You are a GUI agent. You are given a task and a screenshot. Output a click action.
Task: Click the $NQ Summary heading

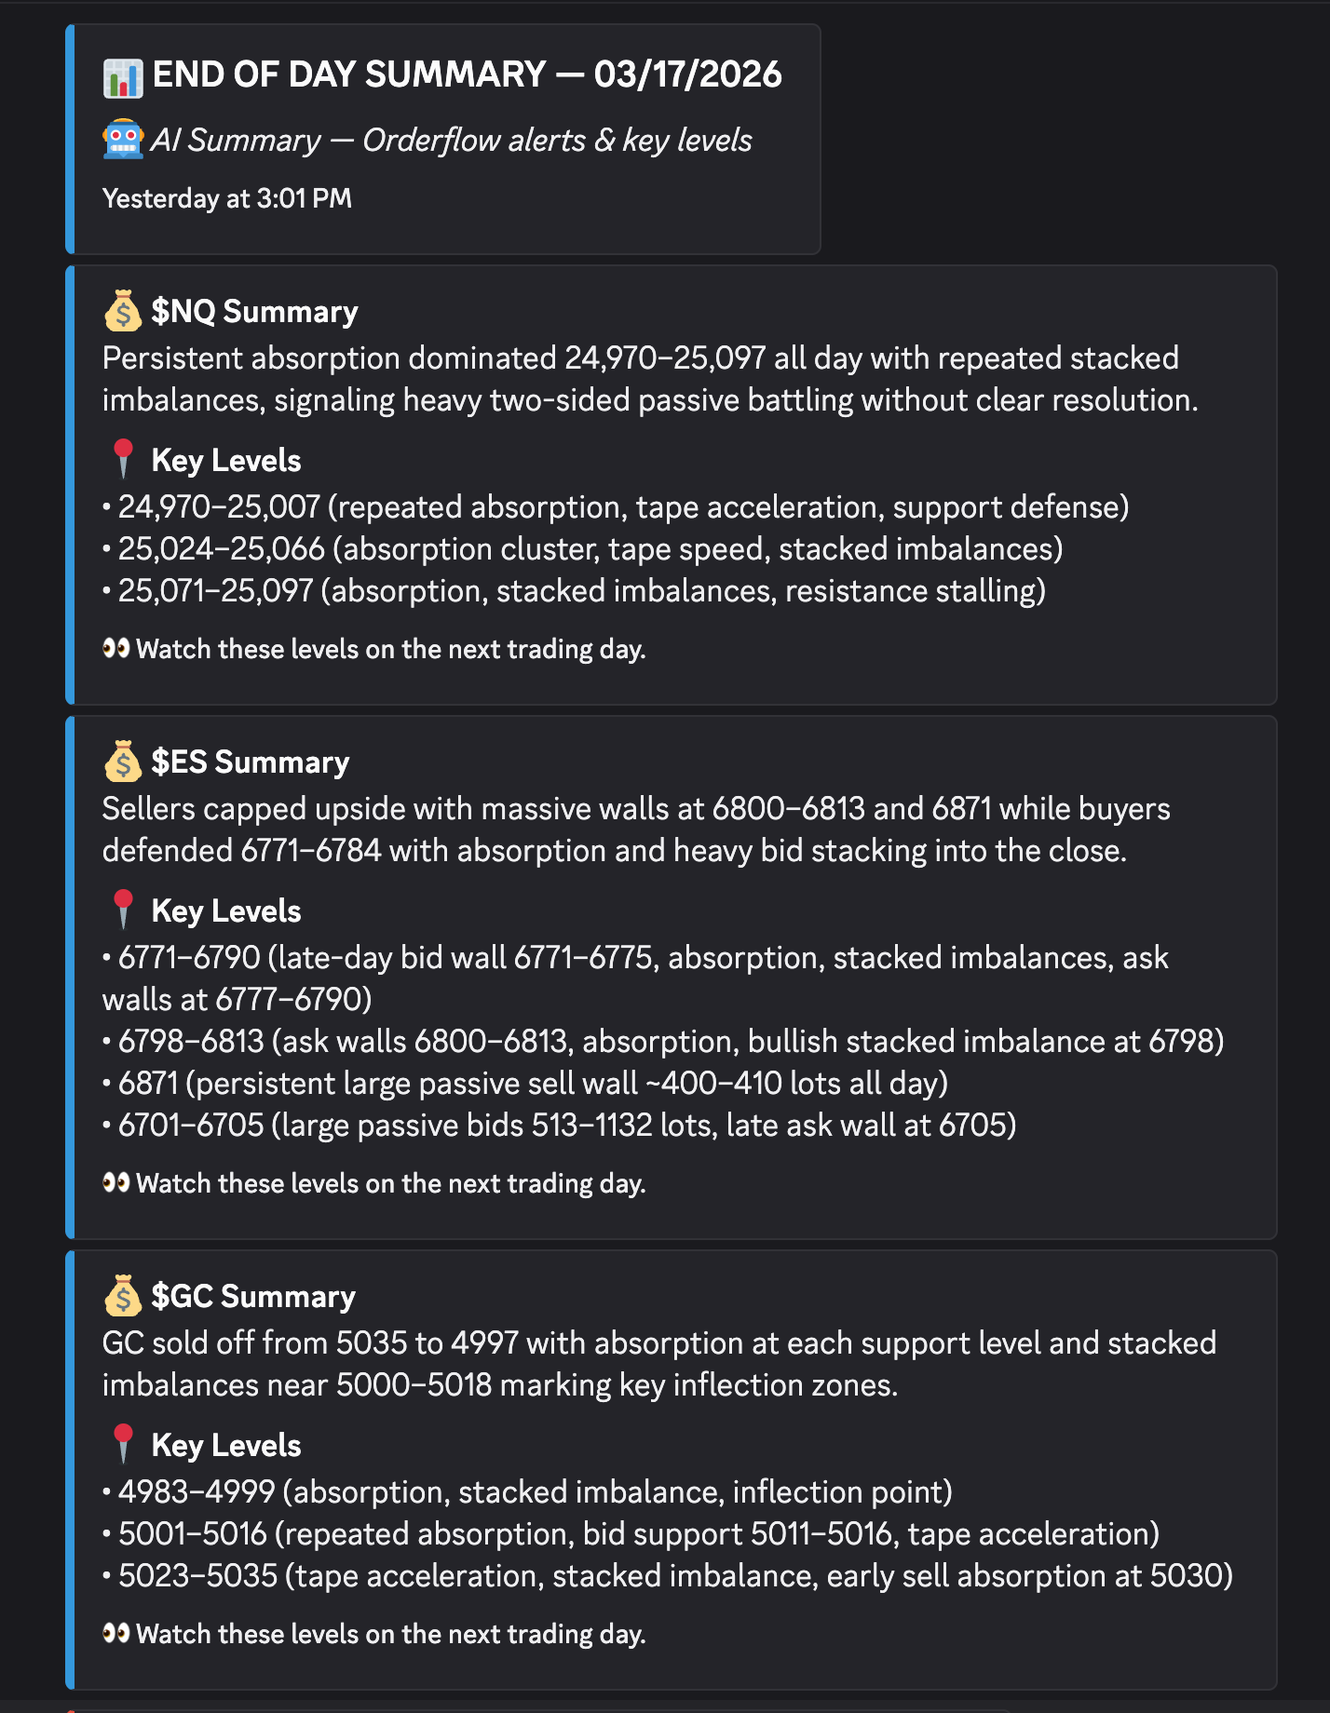[254, 311]
